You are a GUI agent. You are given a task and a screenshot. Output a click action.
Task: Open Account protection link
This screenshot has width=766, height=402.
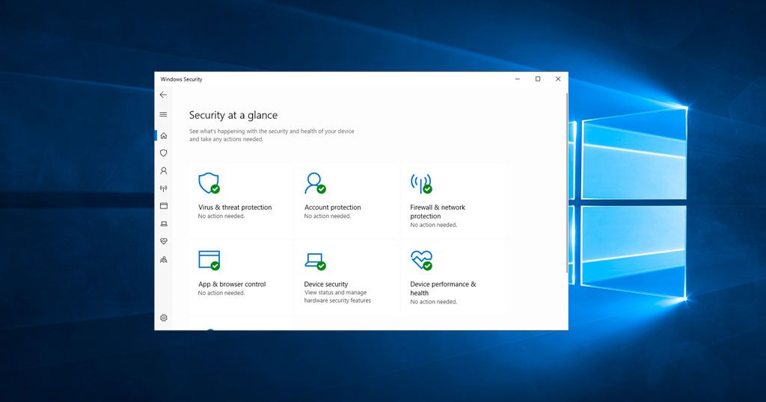click(333, 207)
